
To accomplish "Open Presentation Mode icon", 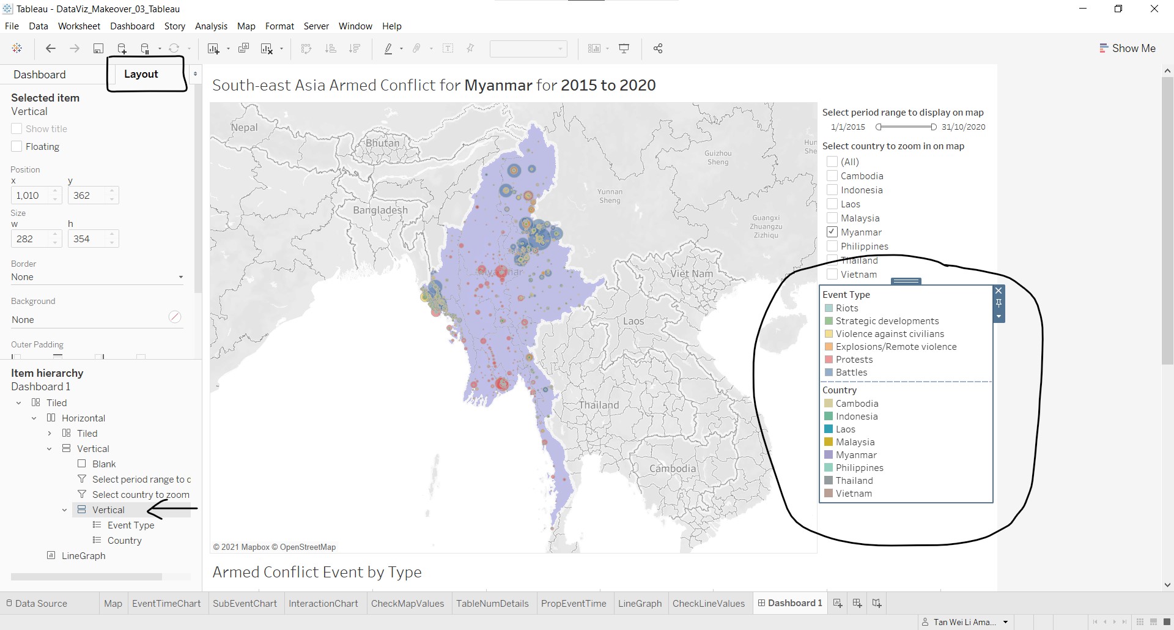I will coord(624,49).
